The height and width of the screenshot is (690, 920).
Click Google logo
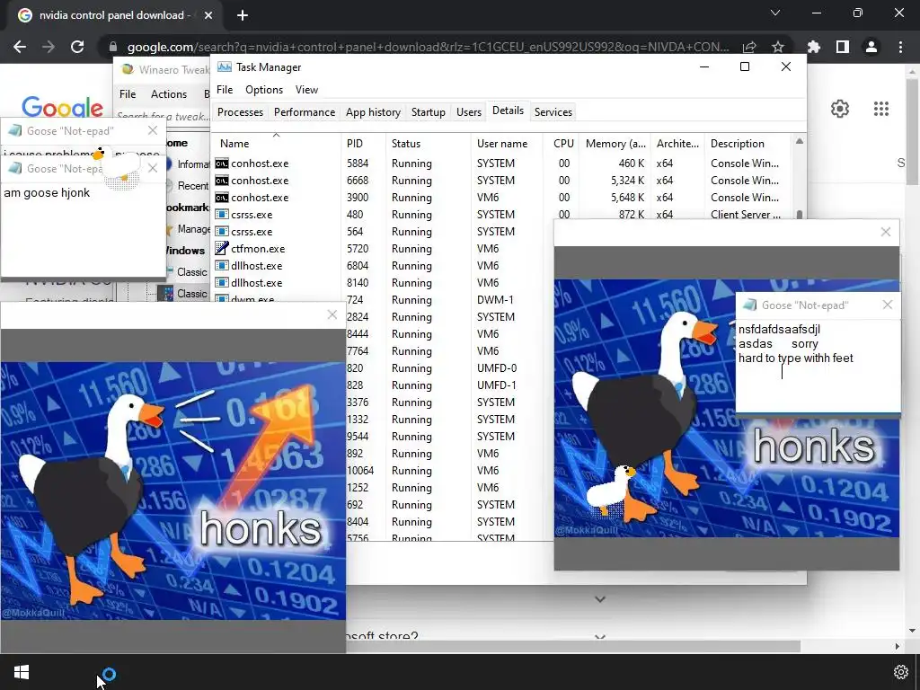(62, 108)
